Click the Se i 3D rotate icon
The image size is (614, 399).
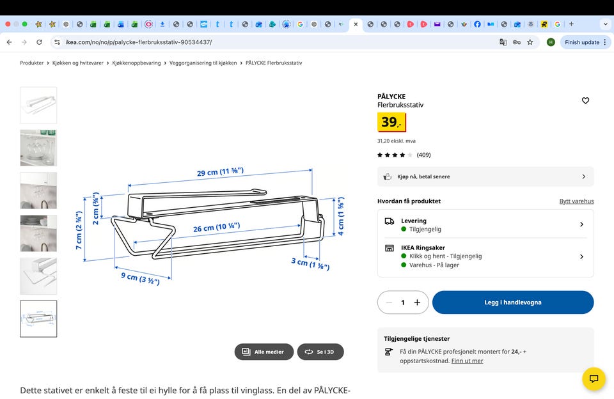click(x=309, y=352)
